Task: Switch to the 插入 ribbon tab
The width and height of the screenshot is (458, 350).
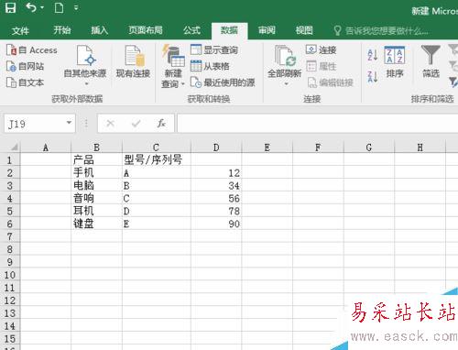Action: tap(100, 30)
